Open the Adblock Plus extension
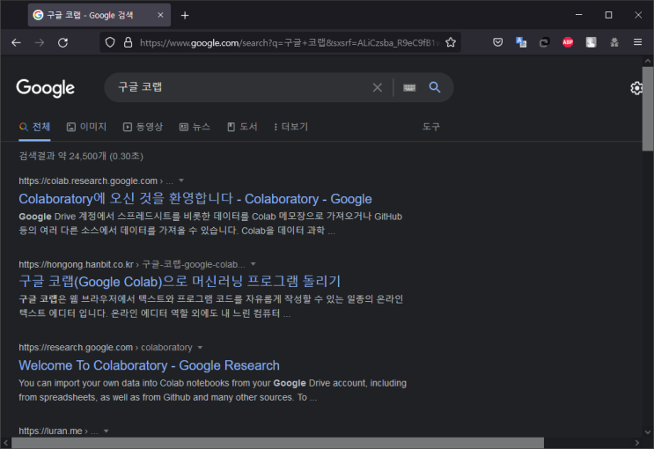Image resolution: width=654 pixels, height=449 pixels. tap(568, 42)
